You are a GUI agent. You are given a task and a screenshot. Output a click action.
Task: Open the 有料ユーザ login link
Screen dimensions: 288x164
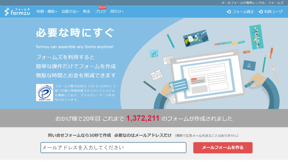(x=271, y=12)
